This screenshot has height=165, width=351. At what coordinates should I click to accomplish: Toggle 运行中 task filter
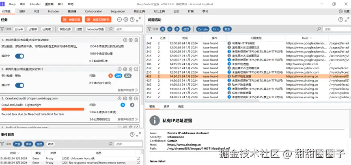pos(19,29)
